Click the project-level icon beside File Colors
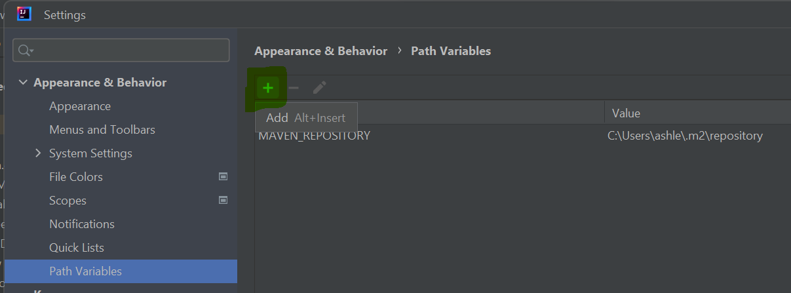791x293 pixels. tap(223, 176)
